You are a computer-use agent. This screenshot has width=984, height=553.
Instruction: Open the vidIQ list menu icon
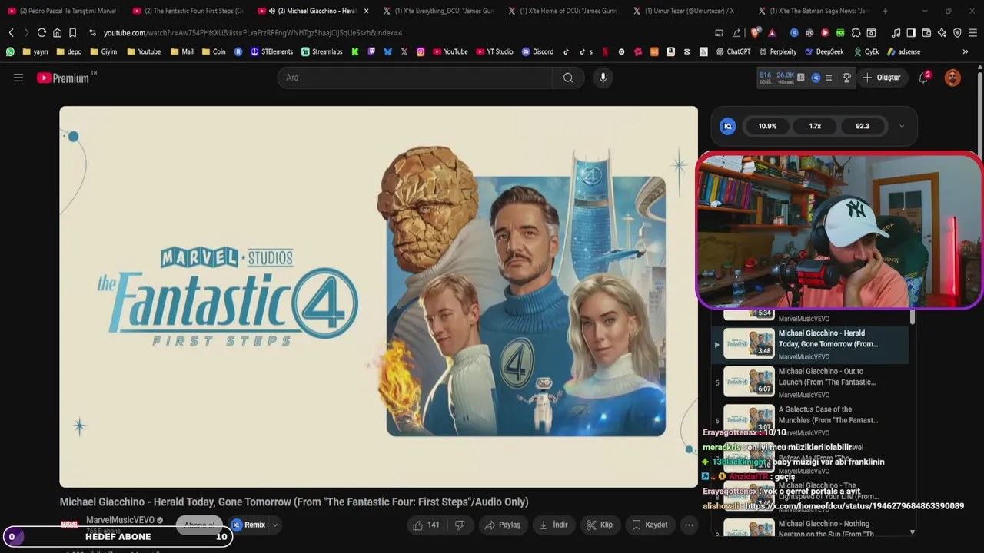[829, 78]
